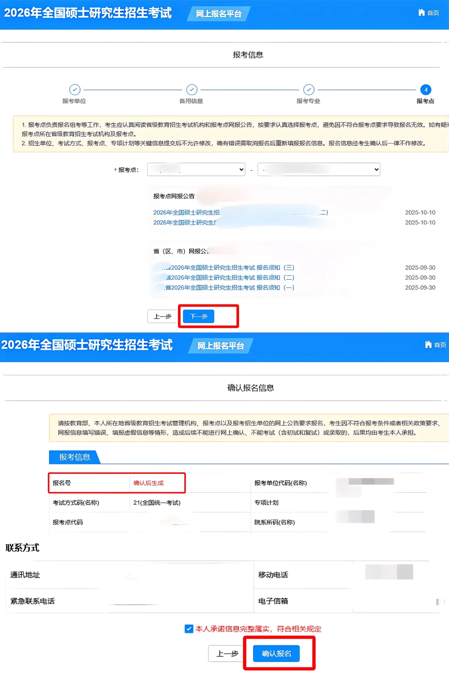Click the 确认报名信息 page title

(251, 388)
